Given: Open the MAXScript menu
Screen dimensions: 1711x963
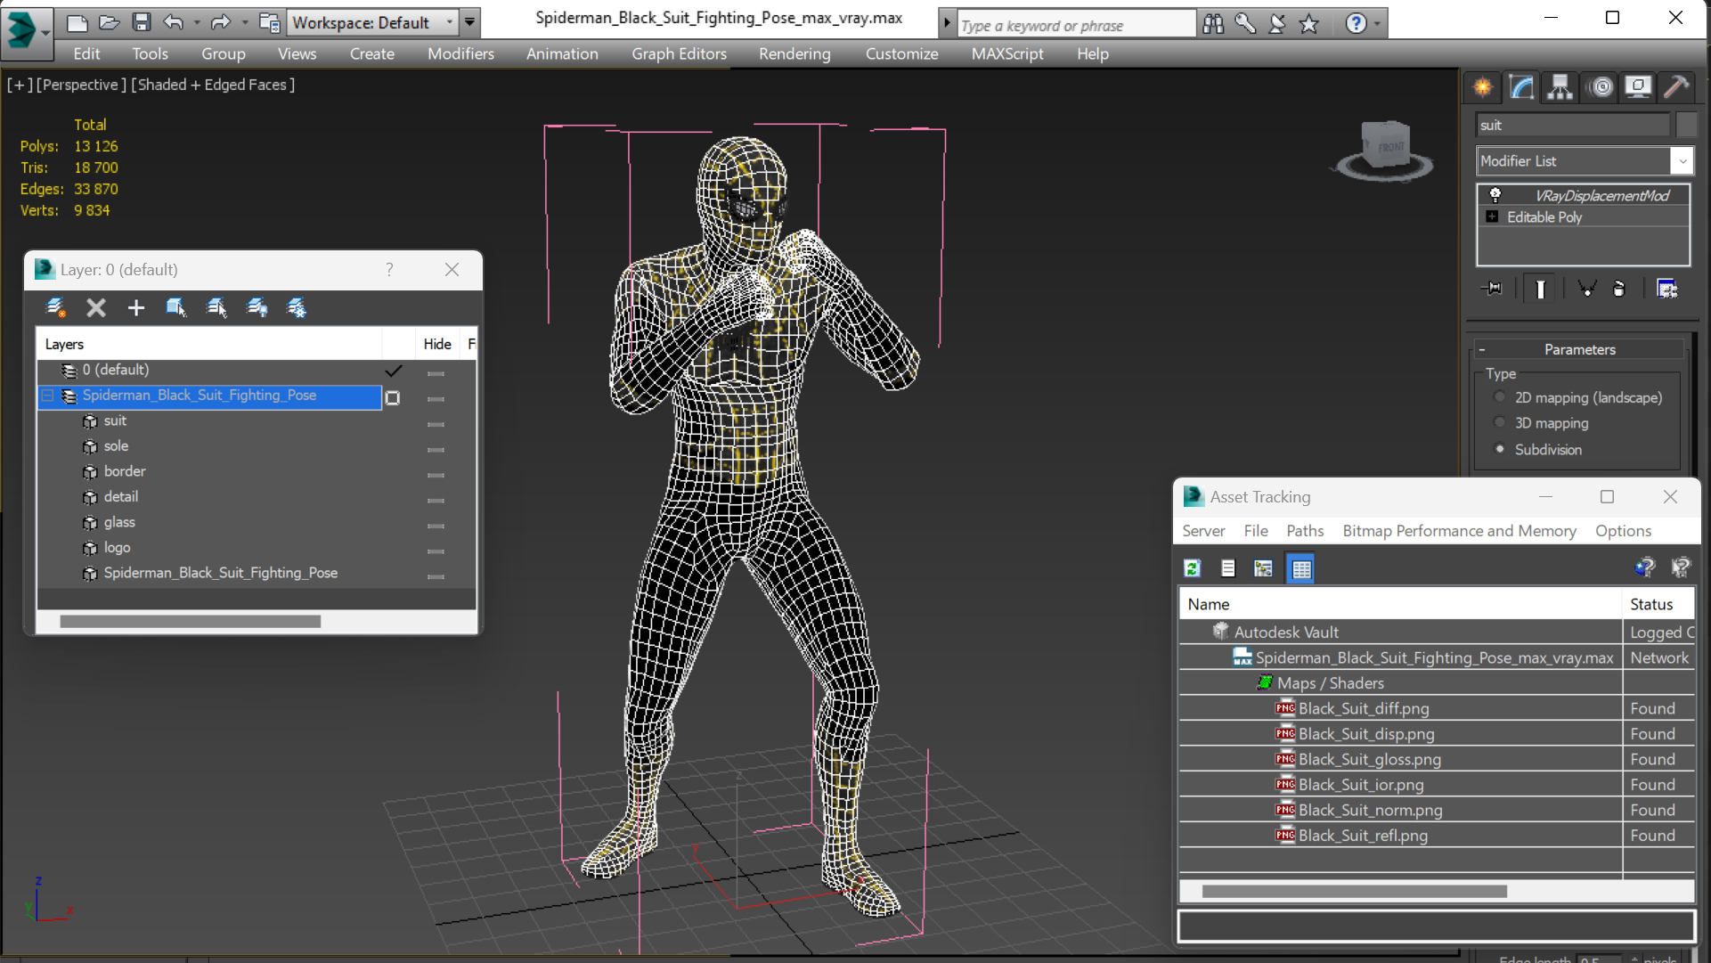Looking at the screenshot, I should tap(1007, 53).
